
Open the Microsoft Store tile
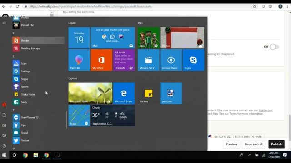pos(90,93)
